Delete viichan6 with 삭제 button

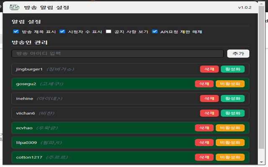pyautogui.click(x=209, y=113)
